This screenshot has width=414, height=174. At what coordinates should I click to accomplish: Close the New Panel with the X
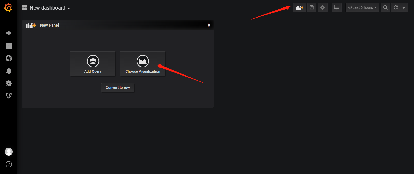tap(209, 25)
